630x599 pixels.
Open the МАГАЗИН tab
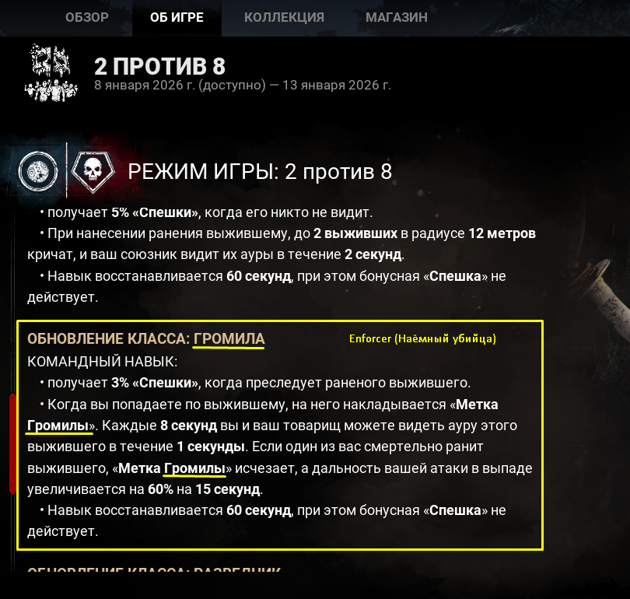click(x=397, y=17)
